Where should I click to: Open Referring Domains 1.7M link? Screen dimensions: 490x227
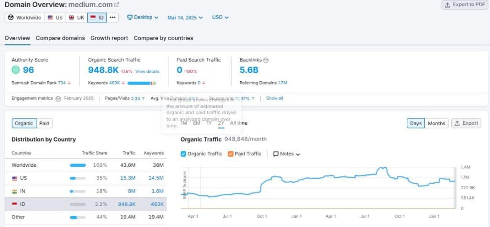(x=282, y=83)
